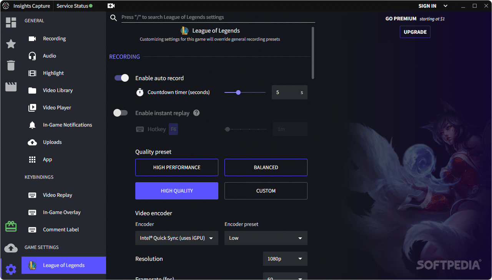Image resolution: width=492 pixels, height=280 pixels.
Task: Click the settings panel vertical scrollbar
Action: click(x=313, y=53)
